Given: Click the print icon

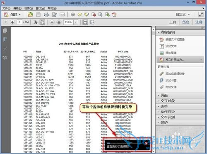Looking at the screenshot, I should click(46, 15).
